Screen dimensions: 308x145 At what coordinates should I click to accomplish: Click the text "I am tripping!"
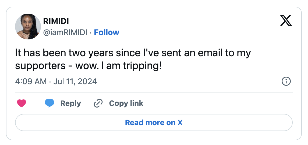(131, 66)
